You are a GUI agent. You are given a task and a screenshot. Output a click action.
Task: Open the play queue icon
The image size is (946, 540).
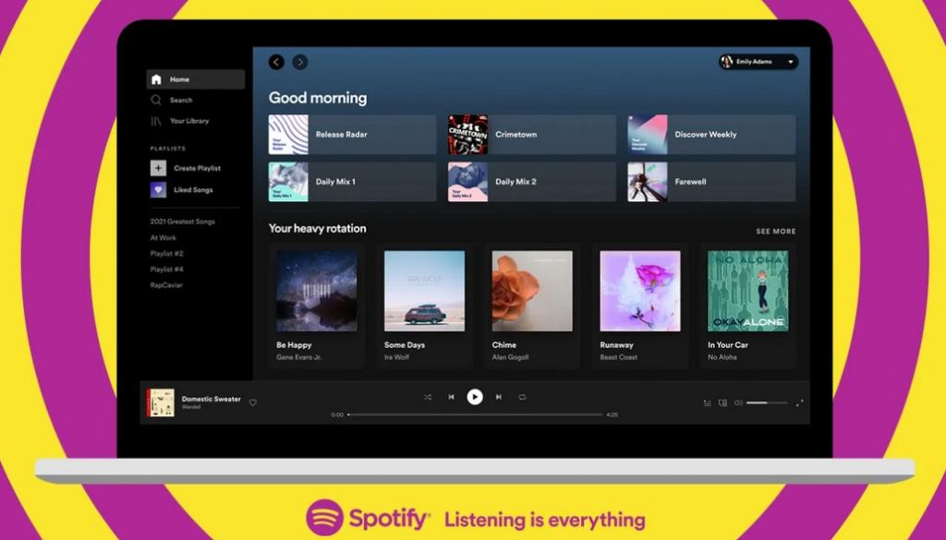(x=708, y=402)
